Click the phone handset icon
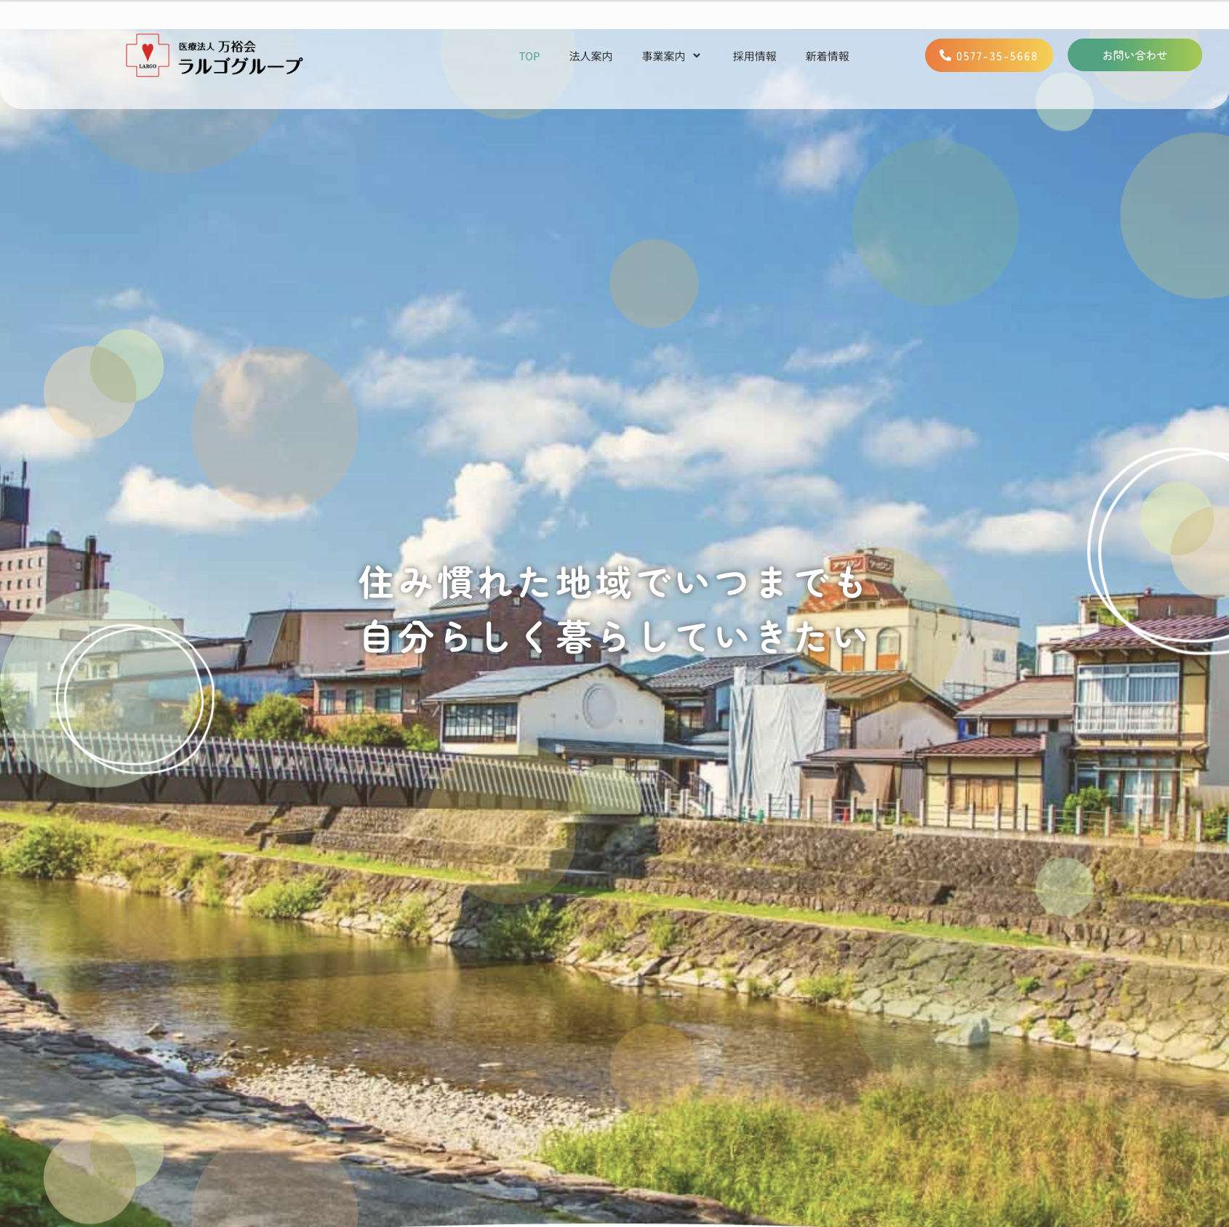The width and height of the screenshot is (1229, 1227). point(945,55)
